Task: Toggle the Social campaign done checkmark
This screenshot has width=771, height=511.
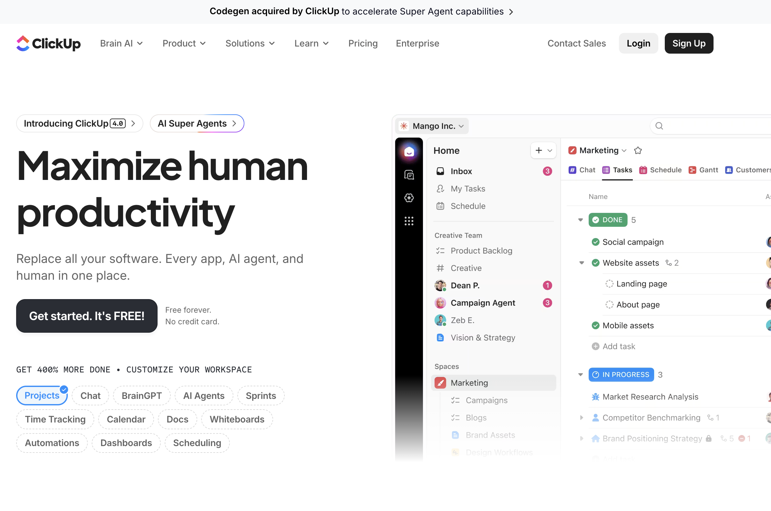Action: point(595,242)
